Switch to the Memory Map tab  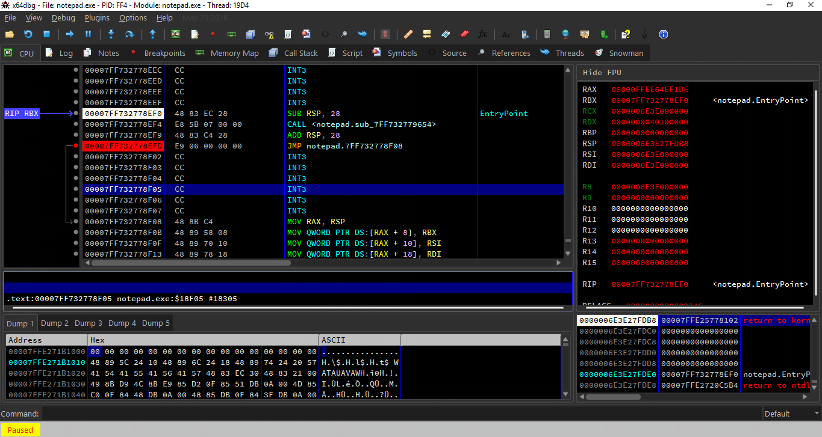click(x=227, y=53)
